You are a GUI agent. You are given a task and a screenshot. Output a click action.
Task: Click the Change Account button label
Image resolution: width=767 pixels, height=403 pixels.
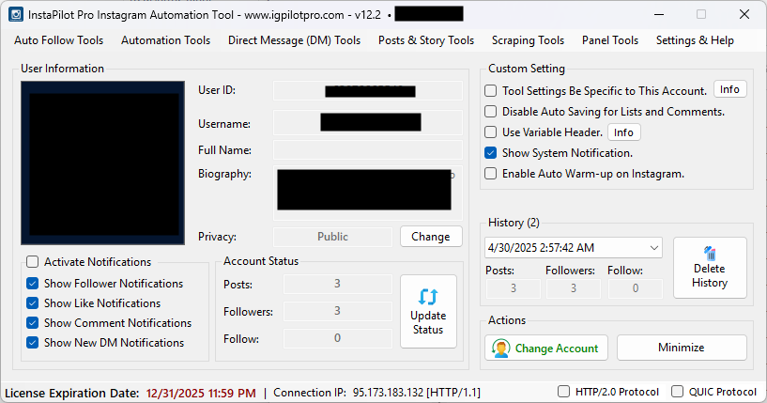(x=556, y=349)
